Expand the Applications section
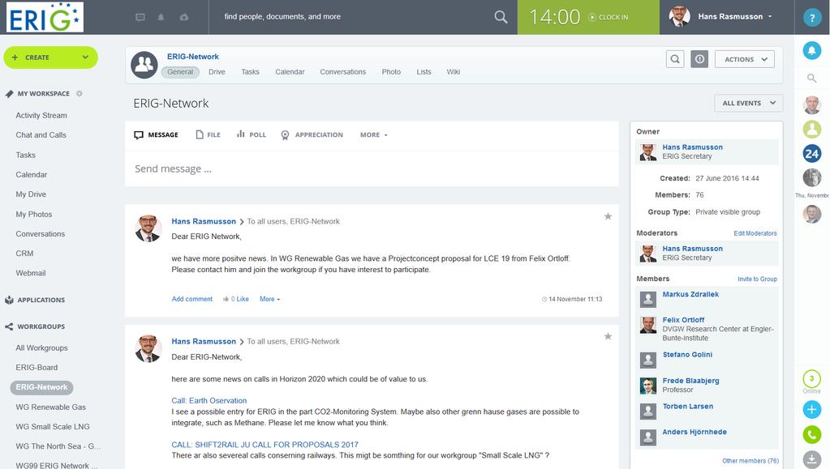 coord(41,300)
